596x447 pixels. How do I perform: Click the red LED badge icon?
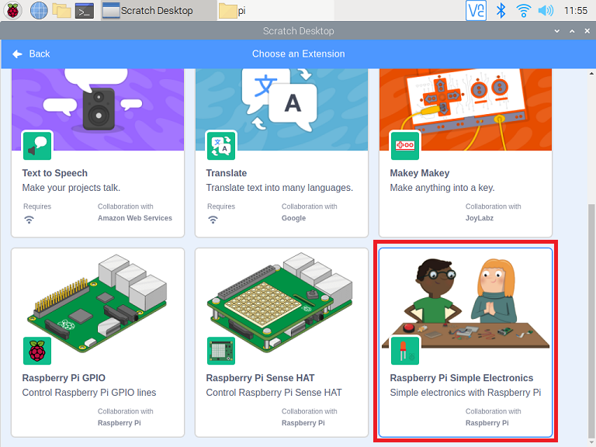(x=405, y=351)
